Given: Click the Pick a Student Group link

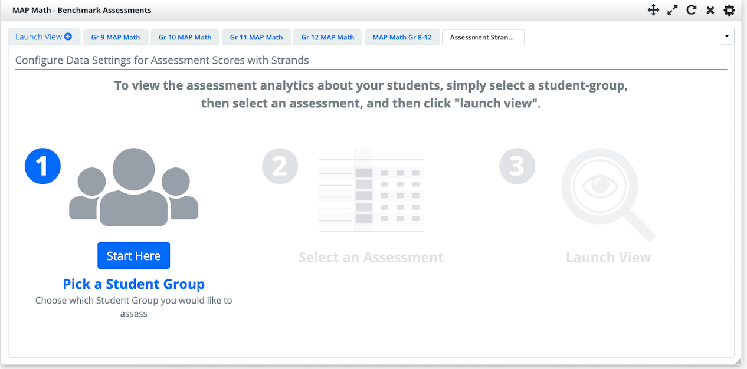Looking at the screenshot, I should (133, 284).
